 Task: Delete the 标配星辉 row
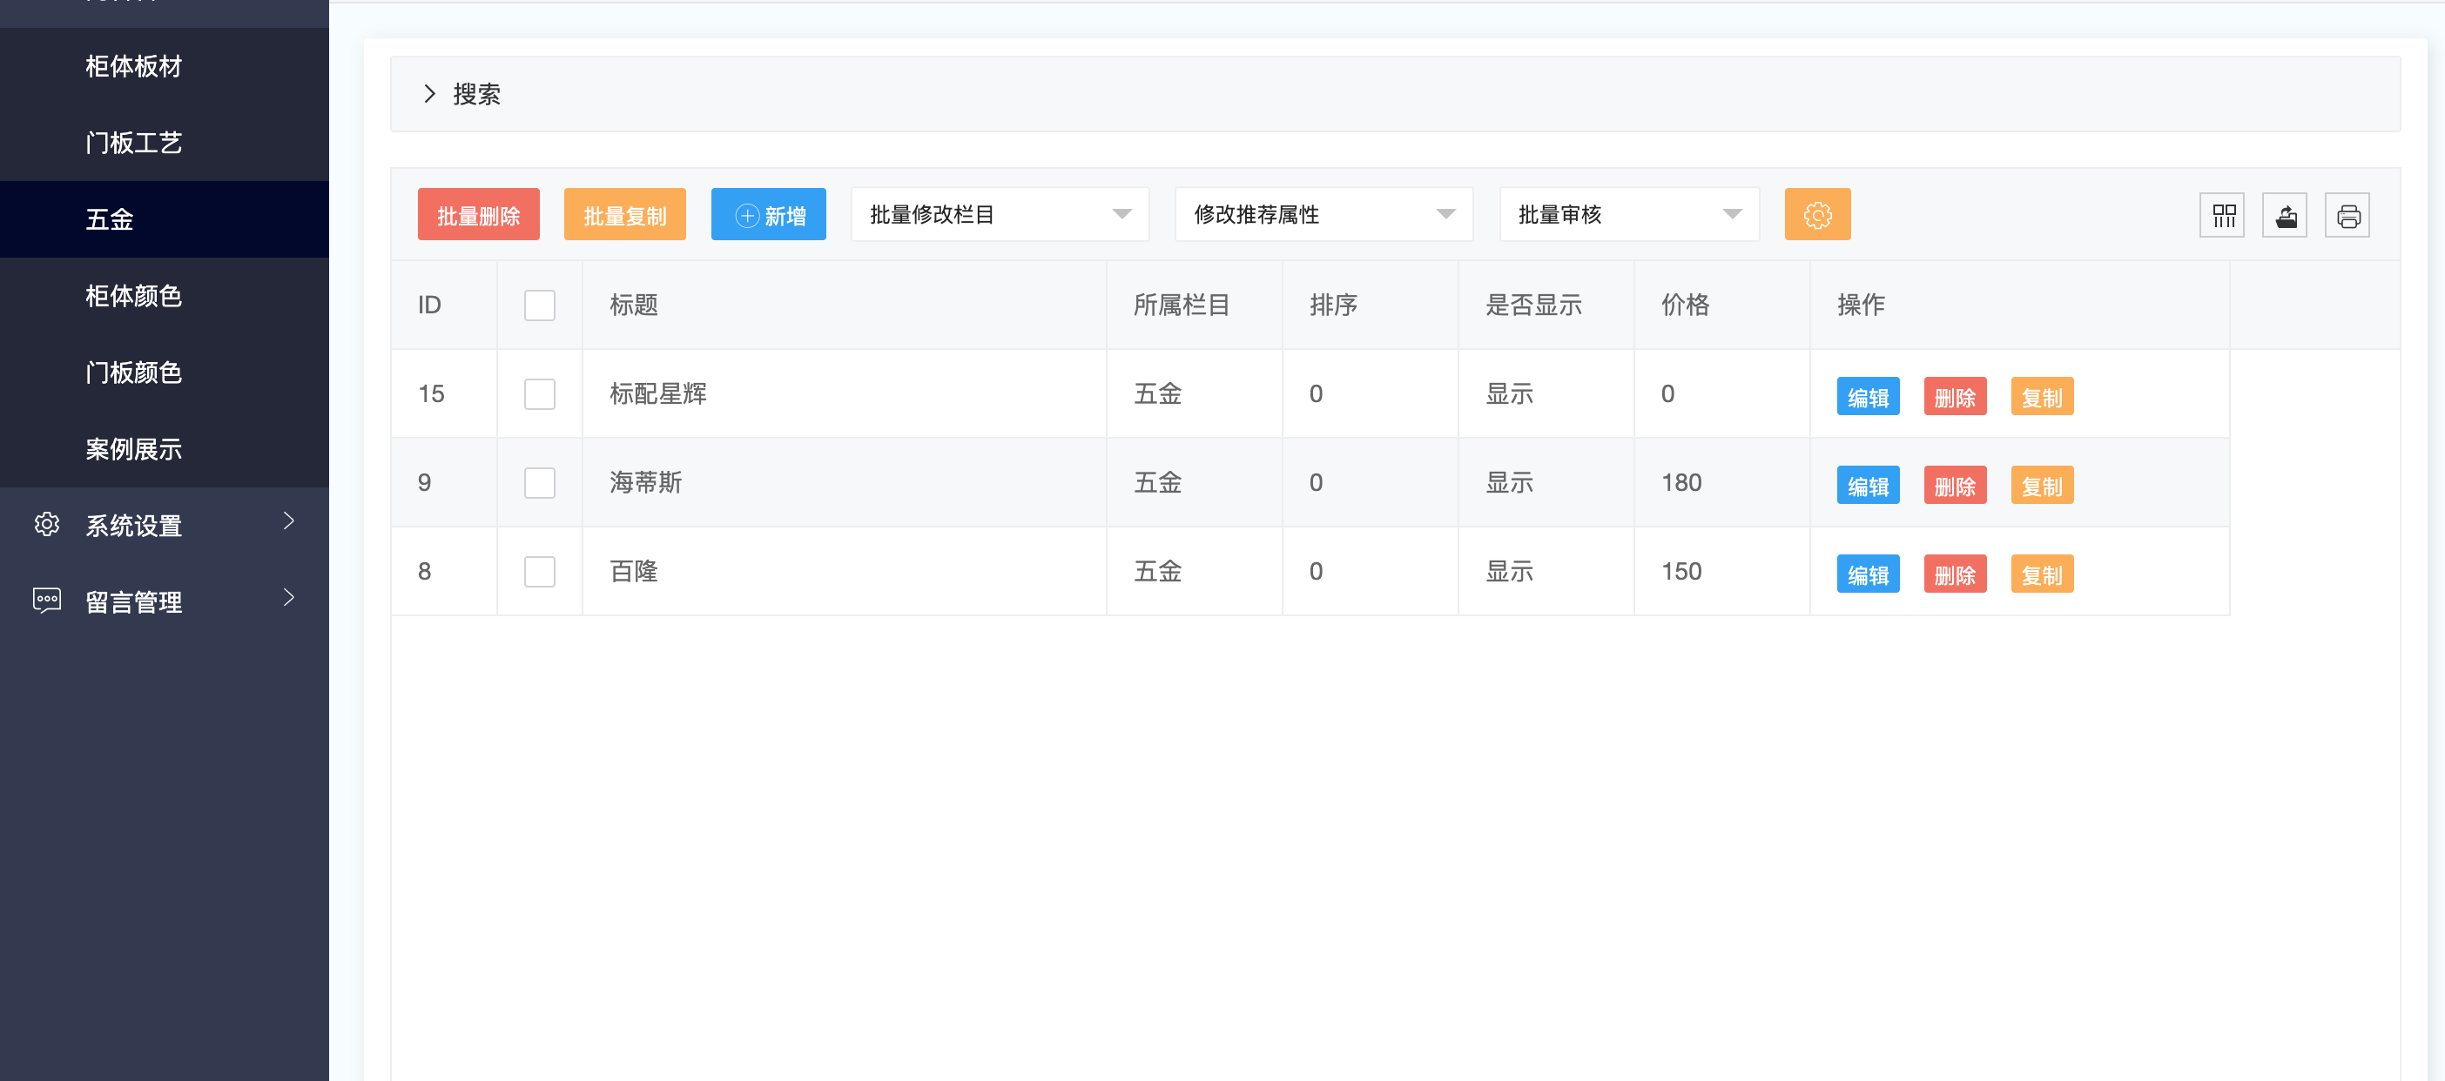(1954, 397)
